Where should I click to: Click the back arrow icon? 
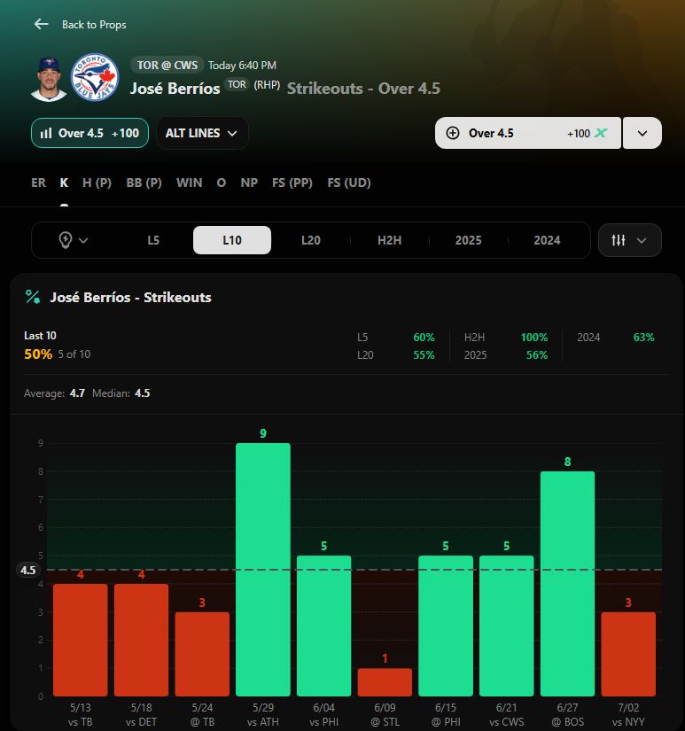42,24
